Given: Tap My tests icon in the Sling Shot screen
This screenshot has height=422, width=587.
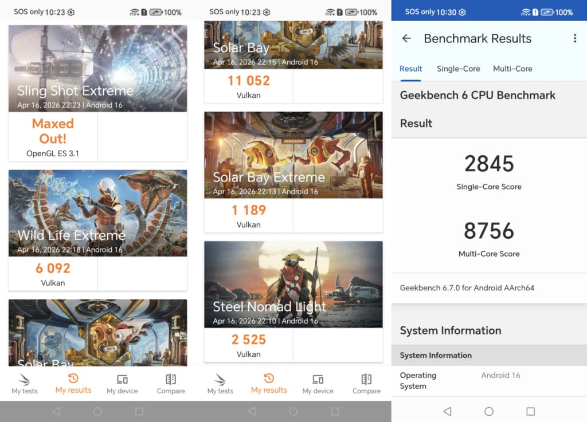Looking at the screenshot, I should 25,379.
